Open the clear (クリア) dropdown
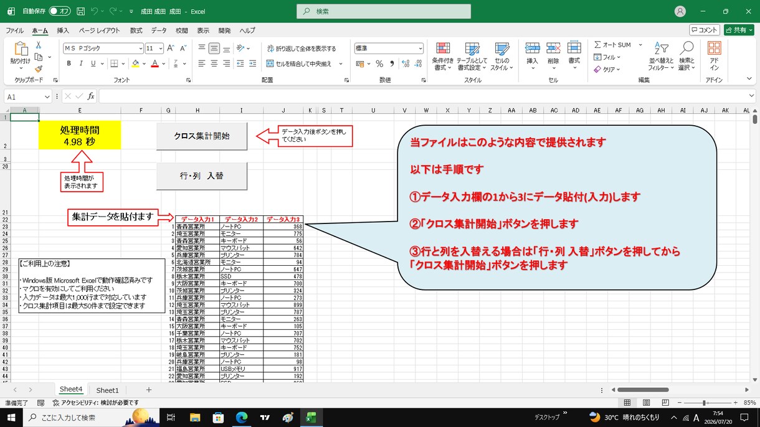 (607, 70)
